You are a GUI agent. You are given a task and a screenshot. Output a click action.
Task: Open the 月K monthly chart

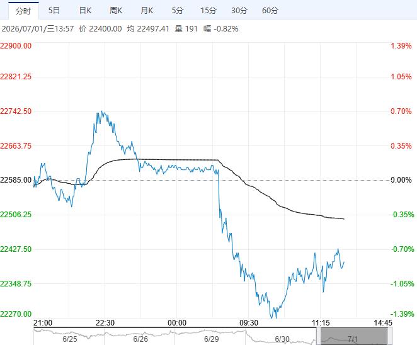click(147, 11)
